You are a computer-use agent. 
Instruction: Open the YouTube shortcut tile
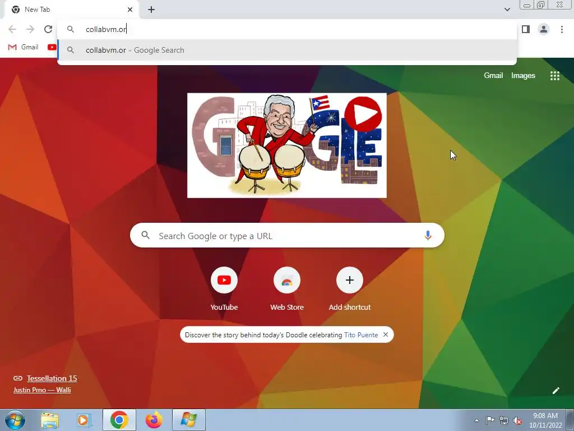(x=224, y=289)
